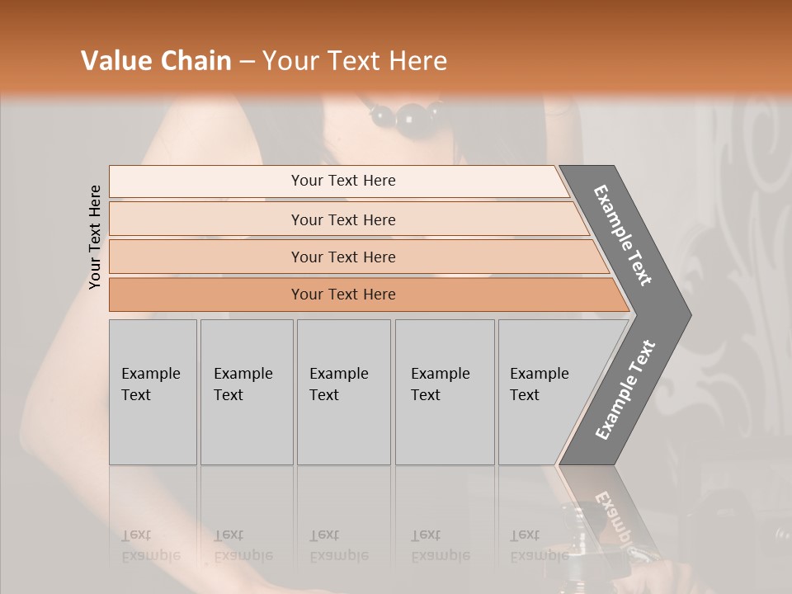The image size is (792, 594).
Task: Click the first gray 'Example Text' box
Action: tap(153, 392)
